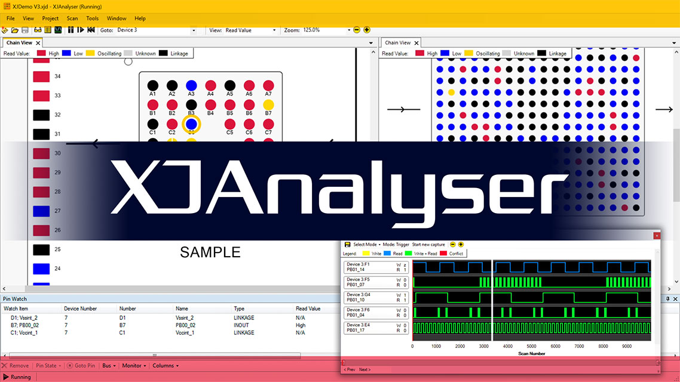Select pin B7 on the device chip
Image resolution: width=680 pixels, height=382 pixels.
pos(268,105)
